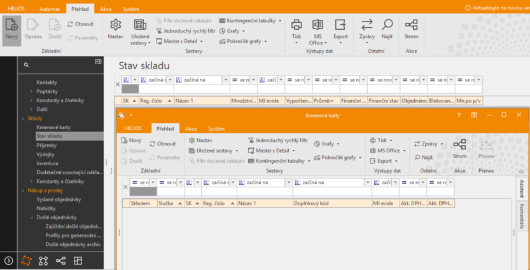Collapse the Sklady section
530x270 pixels.
click(x=23, y=118)
